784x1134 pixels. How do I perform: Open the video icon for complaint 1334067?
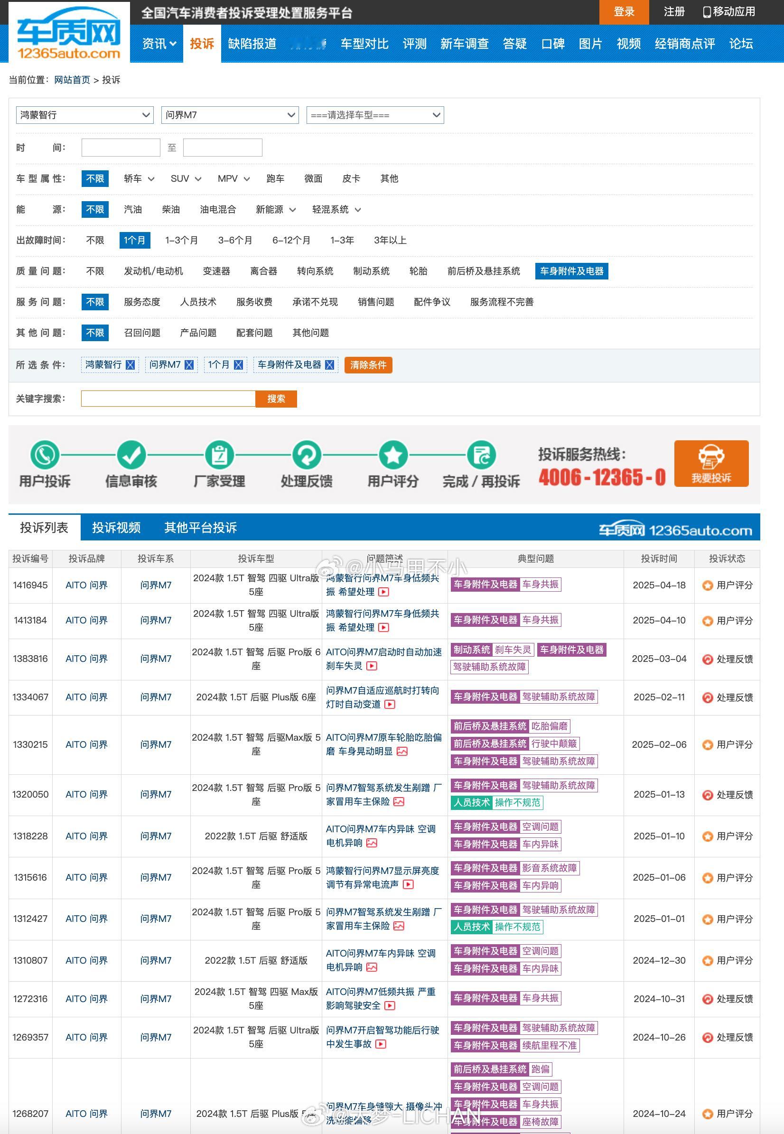point(390,704)
